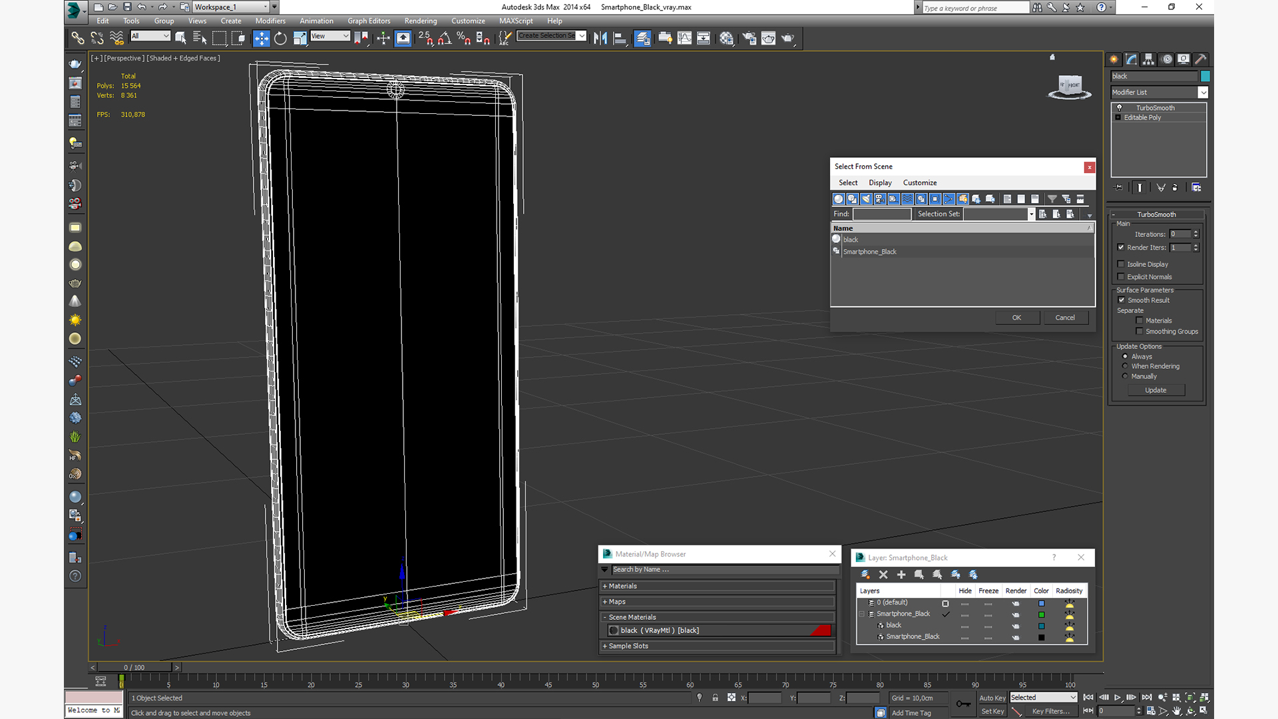This screenshot has width=1278, height=719.
Task: Toggle the Auto Key button
Action: click(x=992, y=698)
